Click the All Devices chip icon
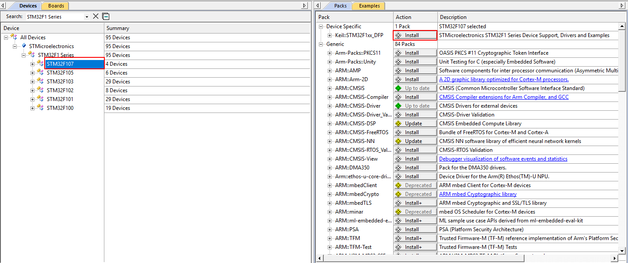 (x=14, y=37)
